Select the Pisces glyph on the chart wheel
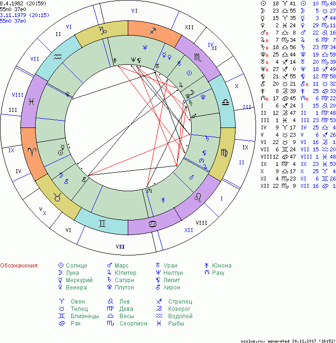The height and width of the screenshot is (343, 336). click(32, 102)
